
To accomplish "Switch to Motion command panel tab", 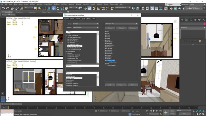I will (195, 20).
